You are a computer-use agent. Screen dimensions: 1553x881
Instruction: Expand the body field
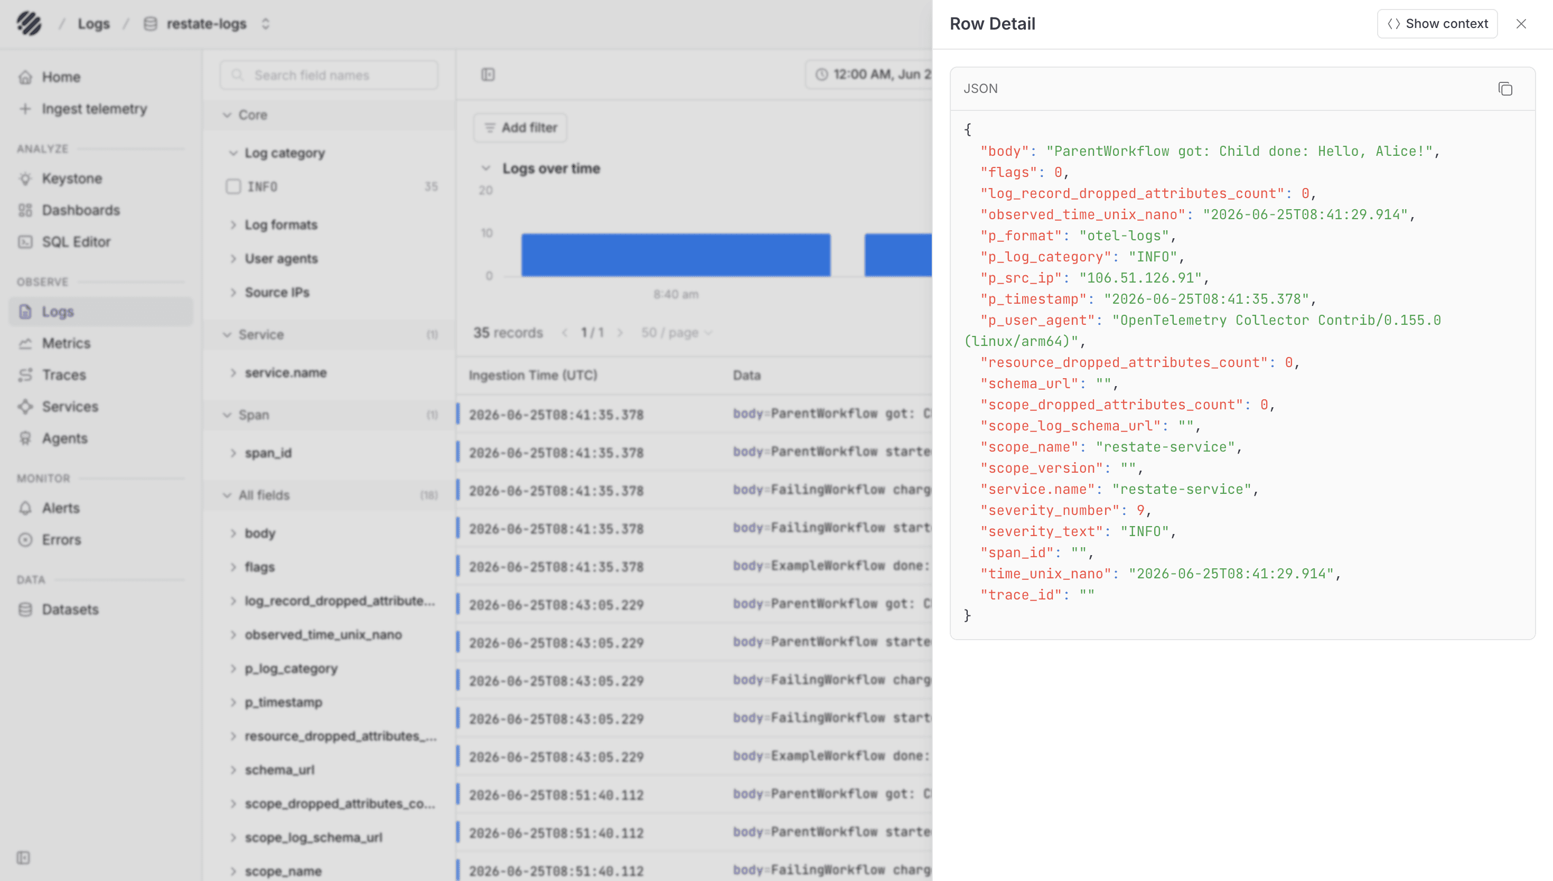click(x=233, y=533)
